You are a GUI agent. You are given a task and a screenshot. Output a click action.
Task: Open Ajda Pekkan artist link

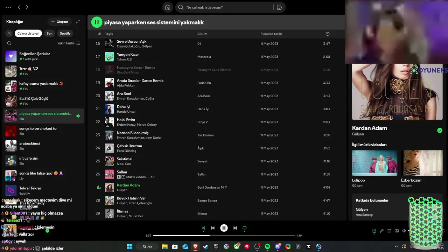(x=126, y=85)
